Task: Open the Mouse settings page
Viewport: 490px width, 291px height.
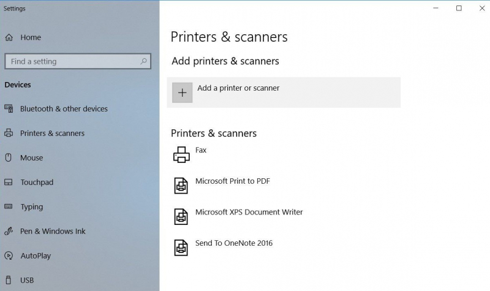Action: click(x=31, y=157)
